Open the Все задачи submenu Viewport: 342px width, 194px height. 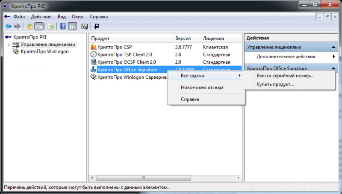pyautogui.click(x=206, y=76)
